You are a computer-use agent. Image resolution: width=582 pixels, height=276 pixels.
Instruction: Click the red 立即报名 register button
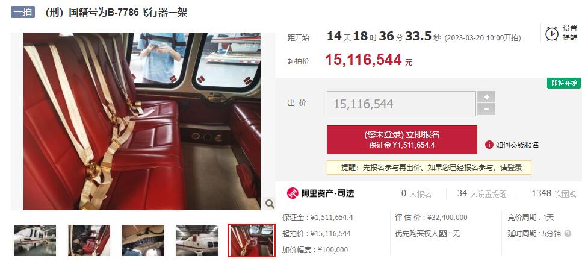pos(401,140)
